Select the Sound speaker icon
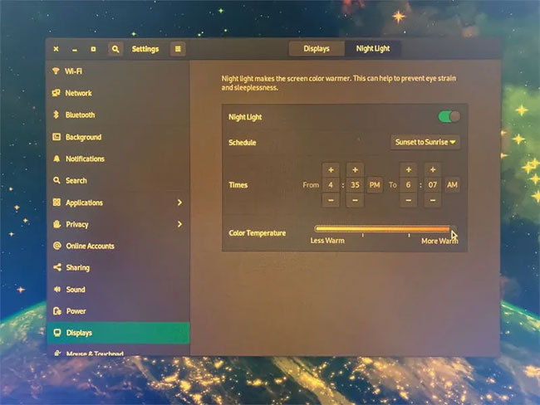540x405 pixels. click(x=57, y=290)
